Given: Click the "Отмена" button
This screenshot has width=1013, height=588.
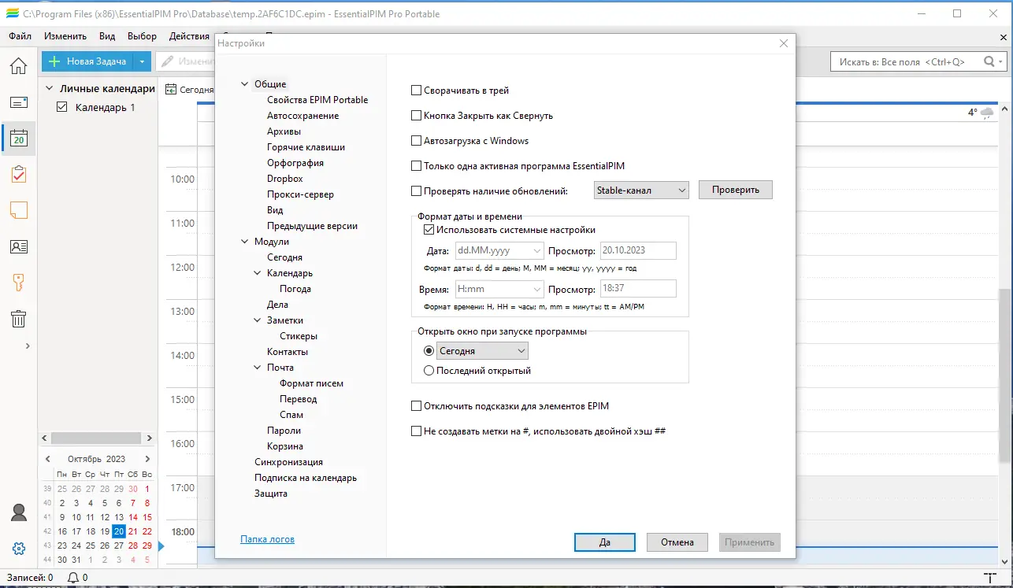Looking at the screenshot, I should pyautogui.click(x=677, y=542).
